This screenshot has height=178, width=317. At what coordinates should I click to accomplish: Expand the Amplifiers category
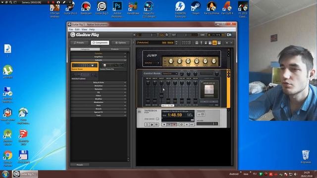click(99, 57)
